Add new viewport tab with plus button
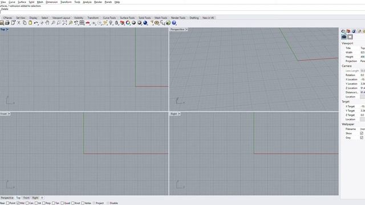The height and width of the screenshot is (205, 365). (x=42, y=198)
